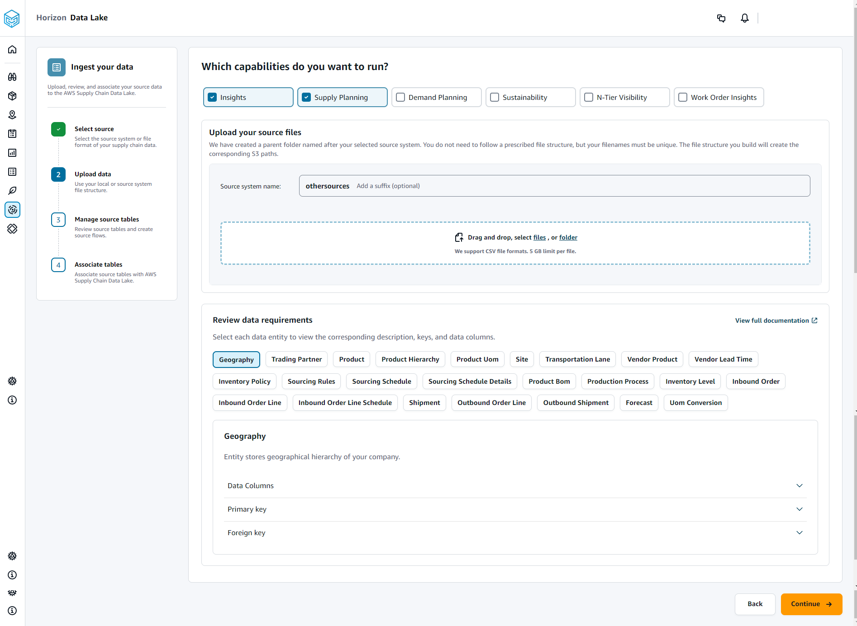857x626 pixels.
Task: Open the notifications bell icon
Action: click(x=744, y=18)
